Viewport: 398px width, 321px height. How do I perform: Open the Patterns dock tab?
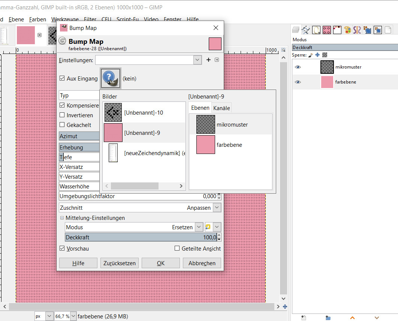(x=326, y=30)
